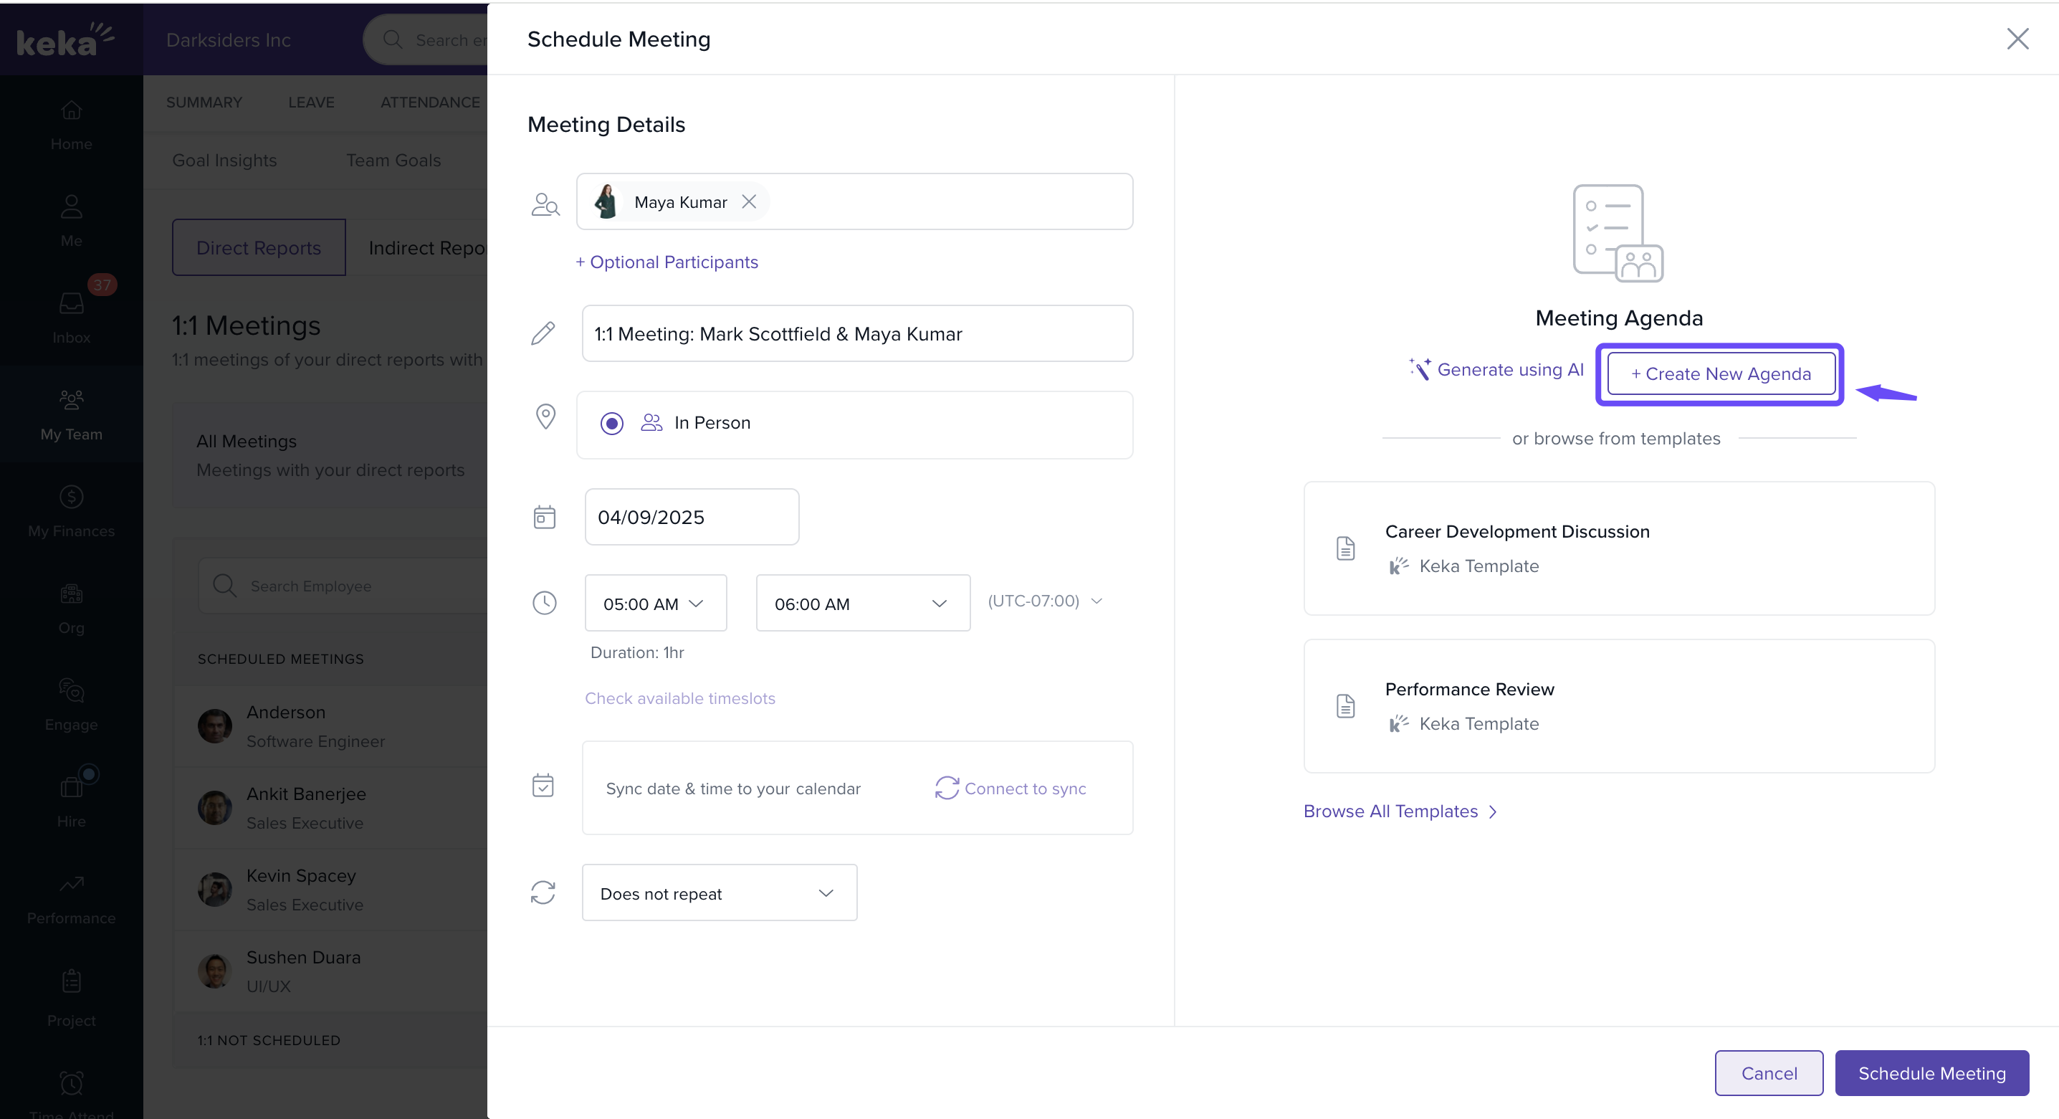Viewport: 2059px width, 1119px height.
Task: Open the LEAVE tab
Action: point(311,103)
